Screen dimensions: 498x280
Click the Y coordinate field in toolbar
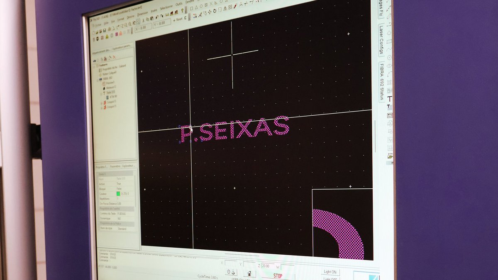(161, 22)
